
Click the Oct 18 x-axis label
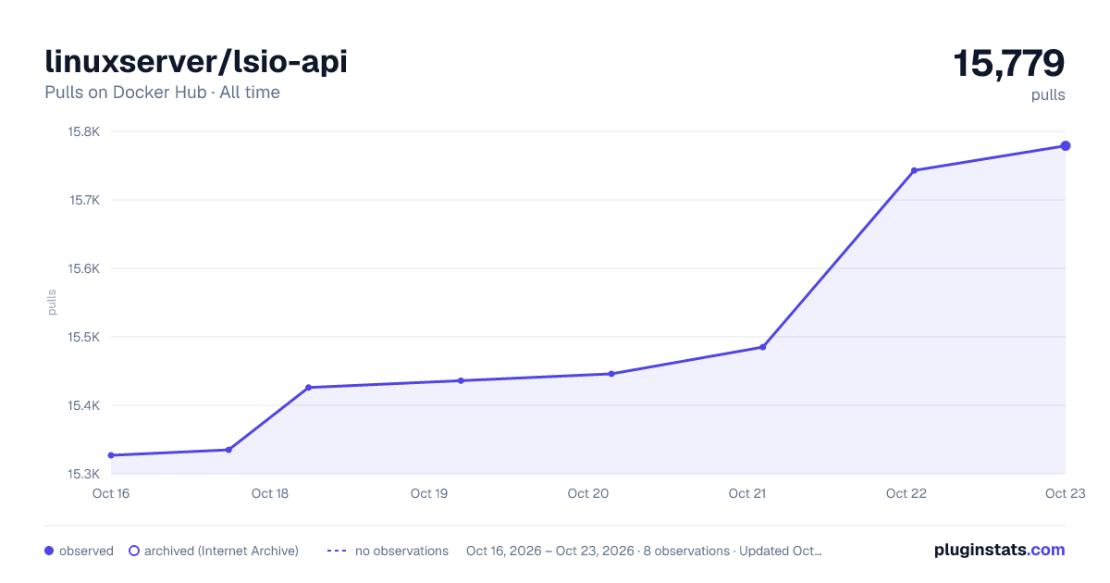270,493
